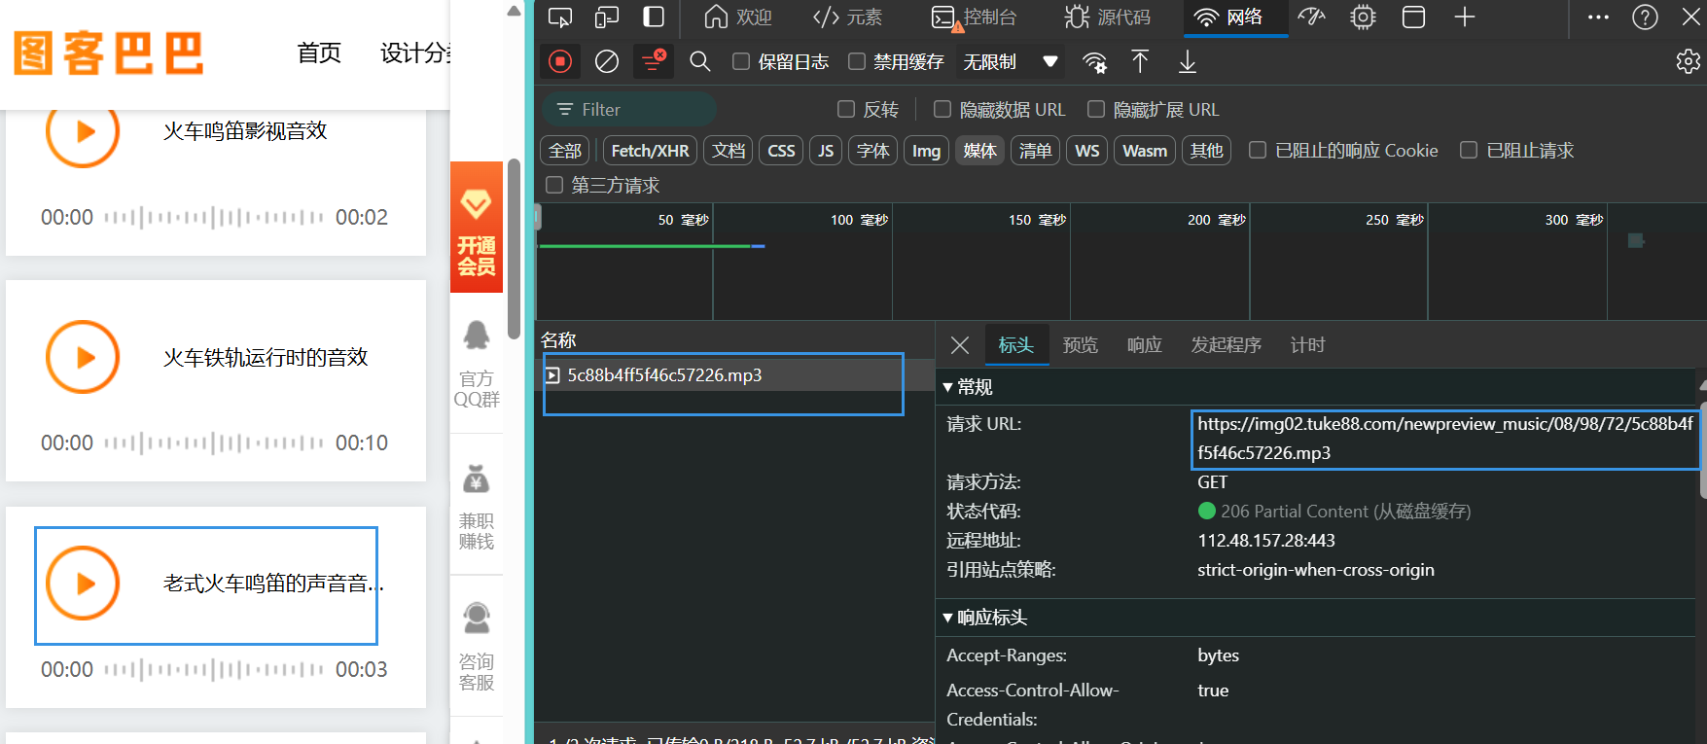Image resolution: width=1707 pixels, height=744 pixels.
Task: Filter requests by JS
Action: (x=826, y=151)
